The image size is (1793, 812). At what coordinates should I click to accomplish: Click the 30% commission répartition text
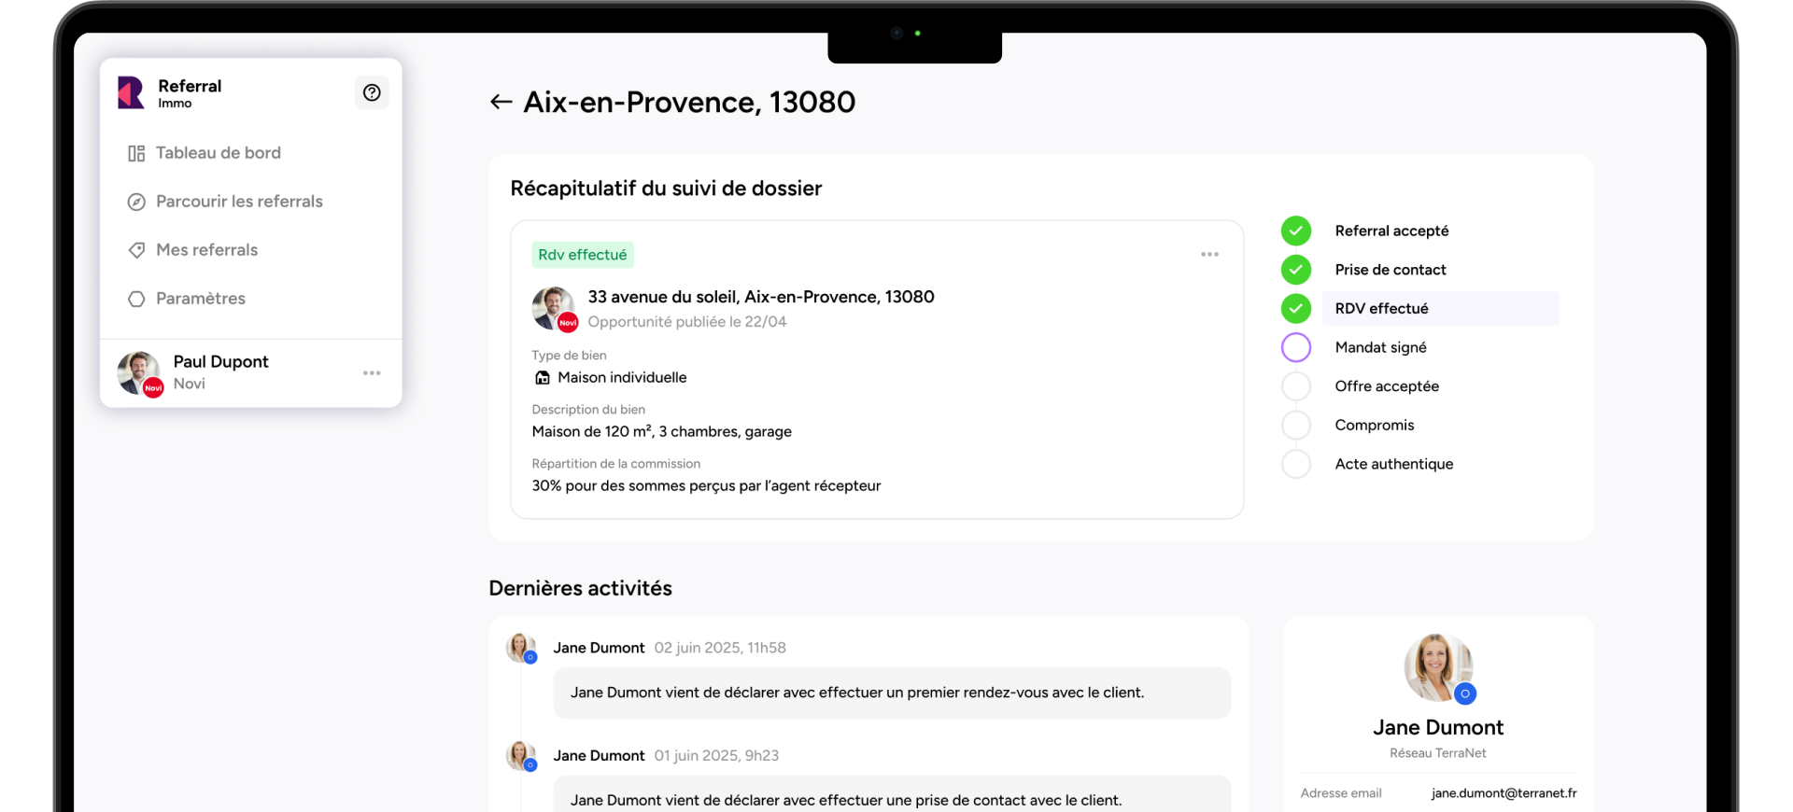tap(706, 485)
